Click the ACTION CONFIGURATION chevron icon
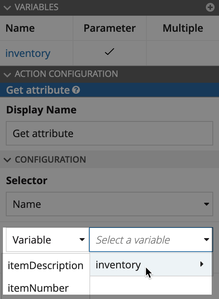 pyautogui.click(x=7, y=74)
